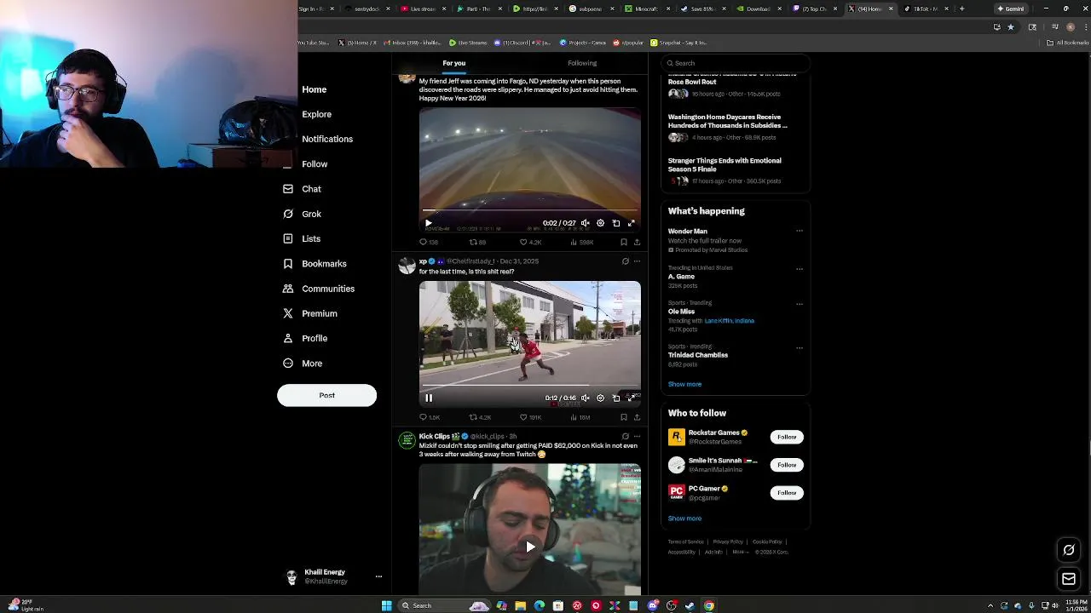Switch to the Following tab

[582, 63]
